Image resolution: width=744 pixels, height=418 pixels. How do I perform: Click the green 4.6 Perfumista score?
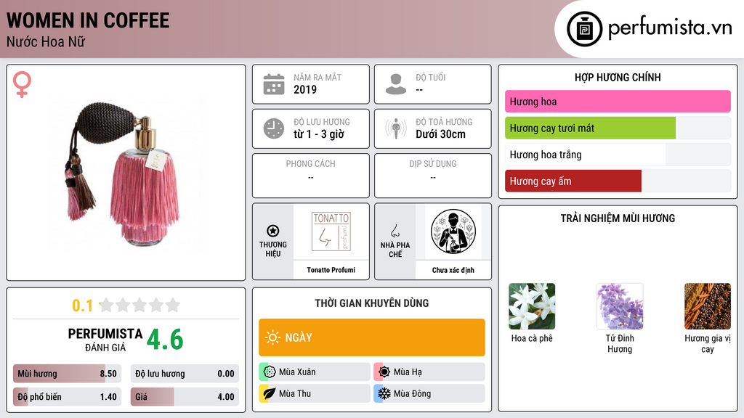pos(165,340)
